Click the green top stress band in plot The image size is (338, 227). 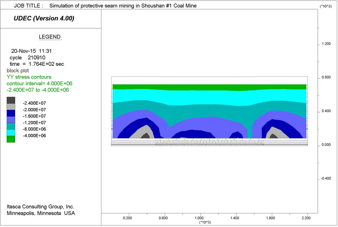[209, 87]
